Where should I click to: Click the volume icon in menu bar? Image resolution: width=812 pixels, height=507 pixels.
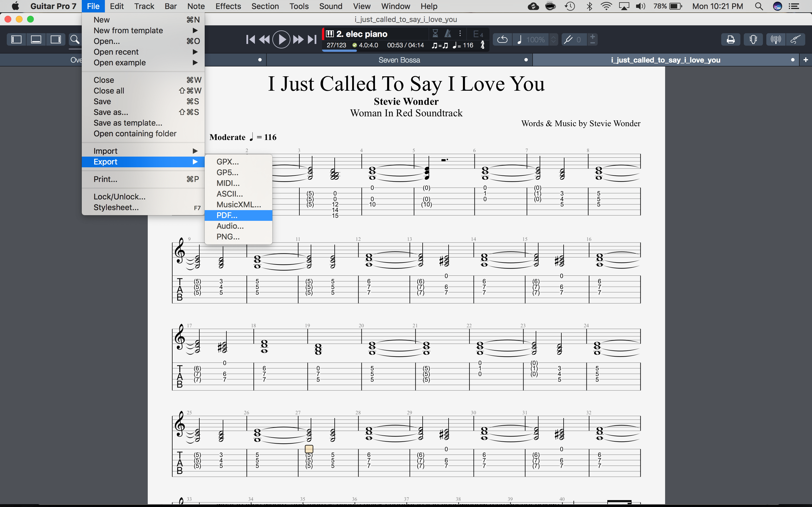click(x=641, y=6)
